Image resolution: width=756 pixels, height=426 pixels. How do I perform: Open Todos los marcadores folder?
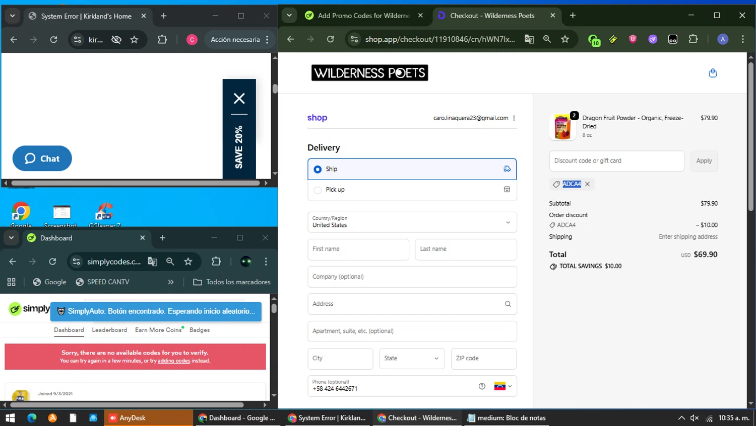[232, 282]
